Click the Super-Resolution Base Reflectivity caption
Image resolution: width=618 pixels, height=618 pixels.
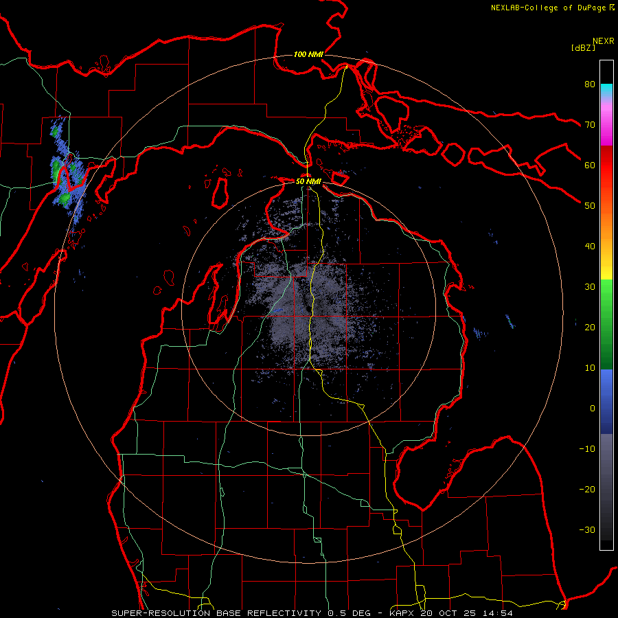[x=312, y=613]
